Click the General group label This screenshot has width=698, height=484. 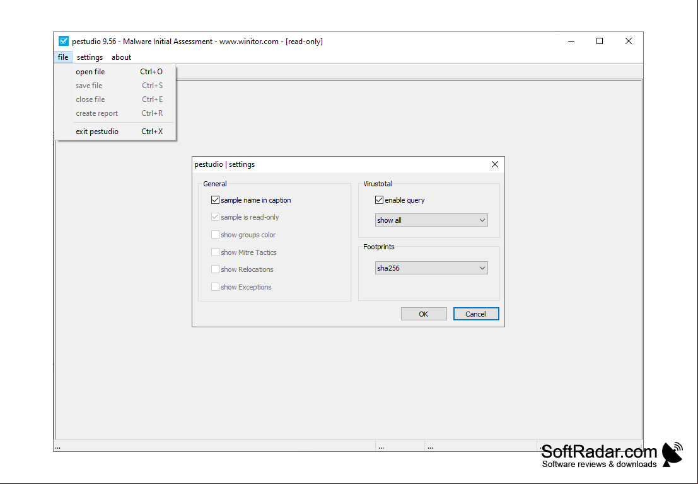click(214, 184)
